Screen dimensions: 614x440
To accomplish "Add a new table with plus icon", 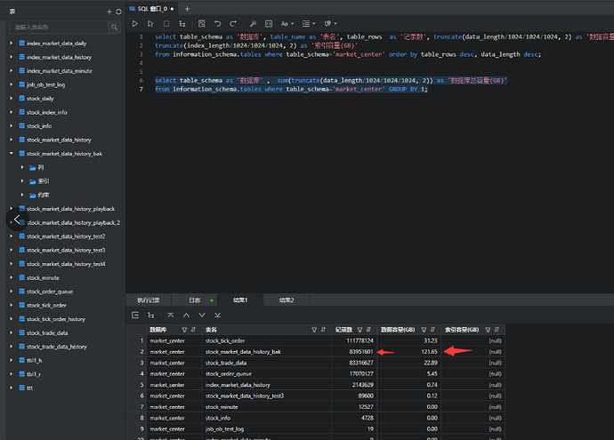I will [109, 12].
